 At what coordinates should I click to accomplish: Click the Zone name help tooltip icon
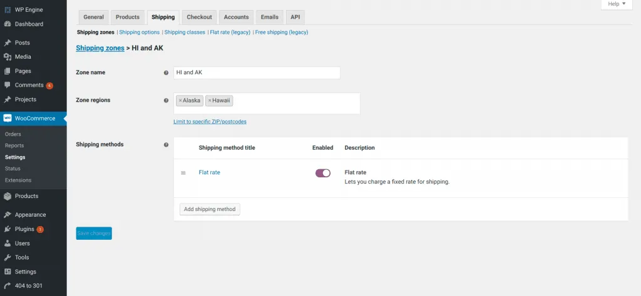pos(166,73)
